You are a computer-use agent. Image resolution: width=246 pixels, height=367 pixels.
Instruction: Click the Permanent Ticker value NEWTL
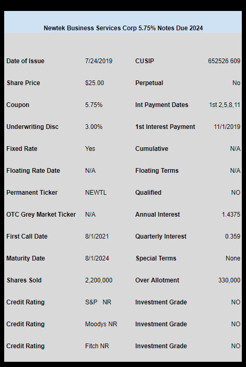tap(96, 193)
